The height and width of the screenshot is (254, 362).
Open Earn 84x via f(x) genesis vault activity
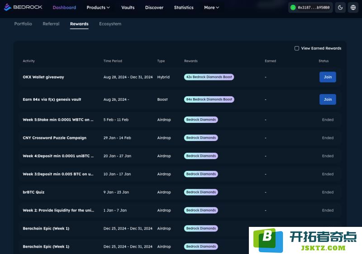click(x=52, y=99)
